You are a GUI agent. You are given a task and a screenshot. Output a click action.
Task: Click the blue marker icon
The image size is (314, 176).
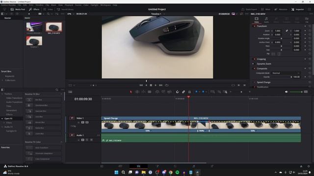[x=203, y=92]
